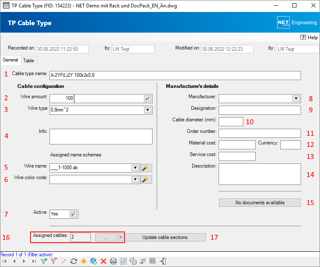Click the Modified on date field

click(227, 49)
